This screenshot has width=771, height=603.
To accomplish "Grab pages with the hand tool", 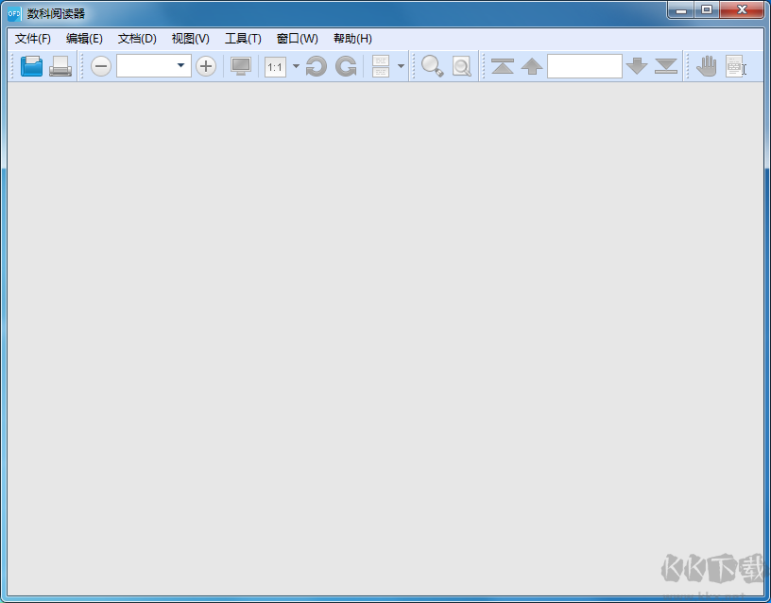I will click(707, 66).
